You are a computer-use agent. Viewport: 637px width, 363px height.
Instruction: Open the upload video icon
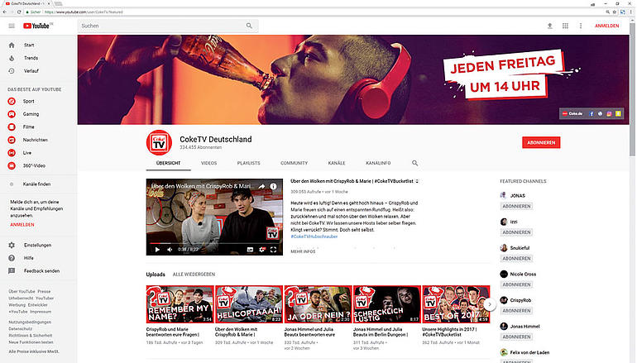[x=549, y=26]
